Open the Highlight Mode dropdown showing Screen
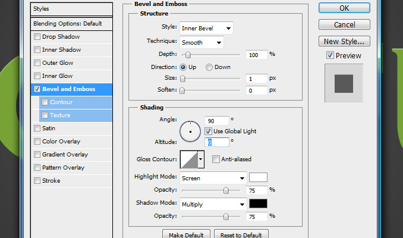 pos(213,178)
